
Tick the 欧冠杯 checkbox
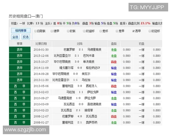[150, 31]
